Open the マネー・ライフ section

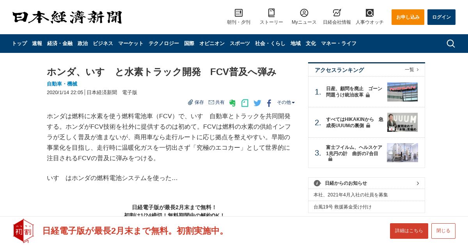[x=339, y=44]
